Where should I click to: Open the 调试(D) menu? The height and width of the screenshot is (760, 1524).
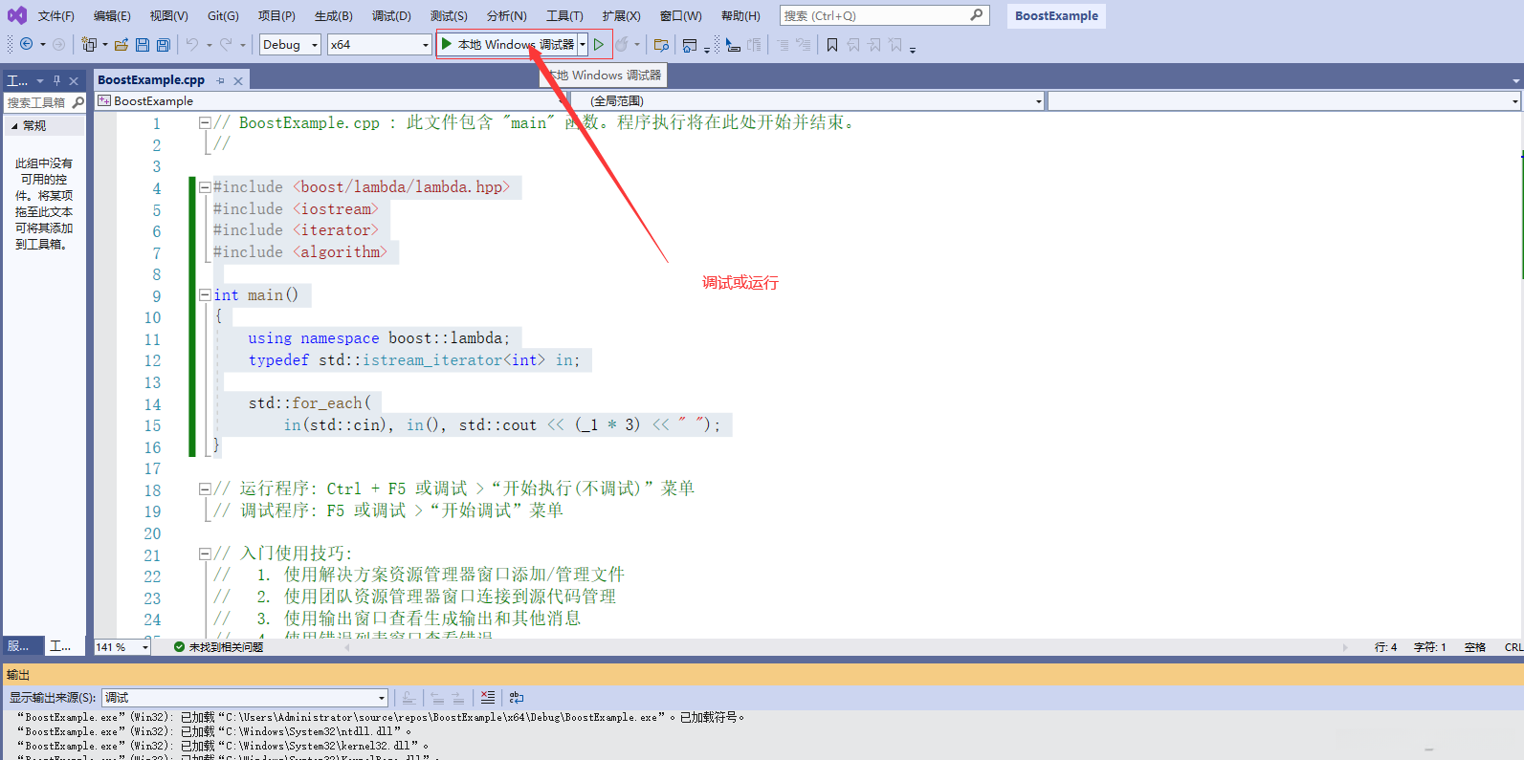click(x=391, y=15)
